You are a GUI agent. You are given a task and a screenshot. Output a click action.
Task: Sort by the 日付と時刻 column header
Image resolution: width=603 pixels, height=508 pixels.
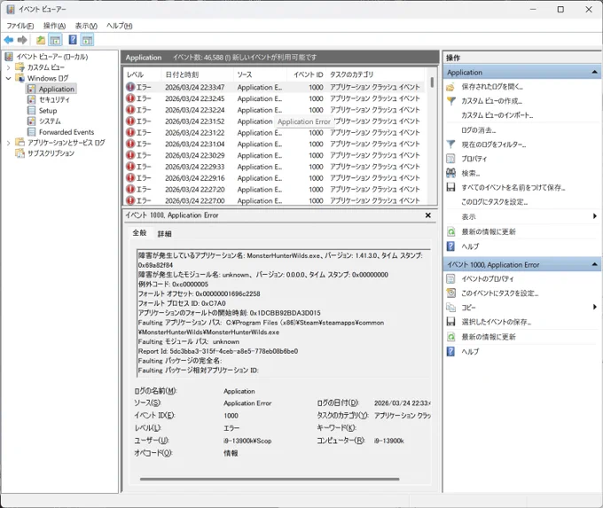coord(197,74)
